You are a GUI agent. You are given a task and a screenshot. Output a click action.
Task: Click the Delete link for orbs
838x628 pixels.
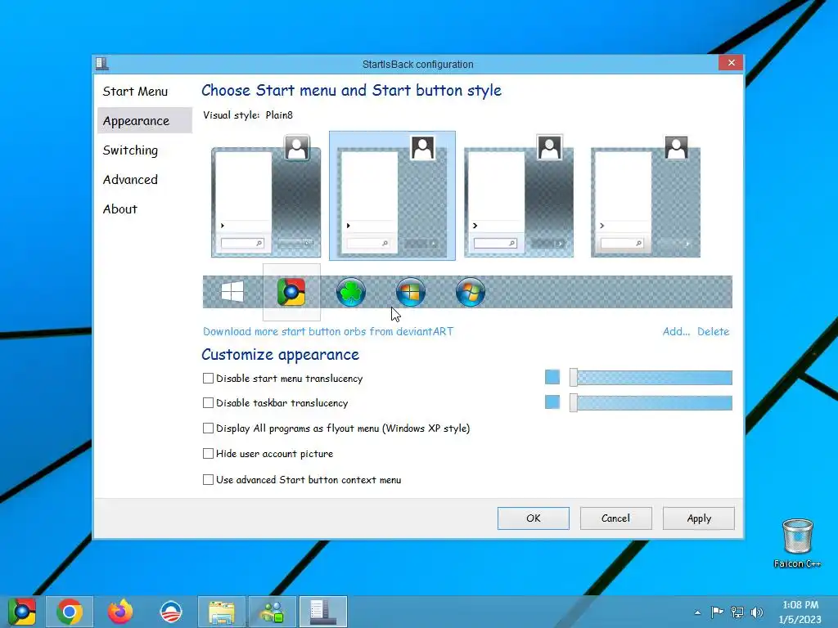pyautogui.click(x=713, y=331)
